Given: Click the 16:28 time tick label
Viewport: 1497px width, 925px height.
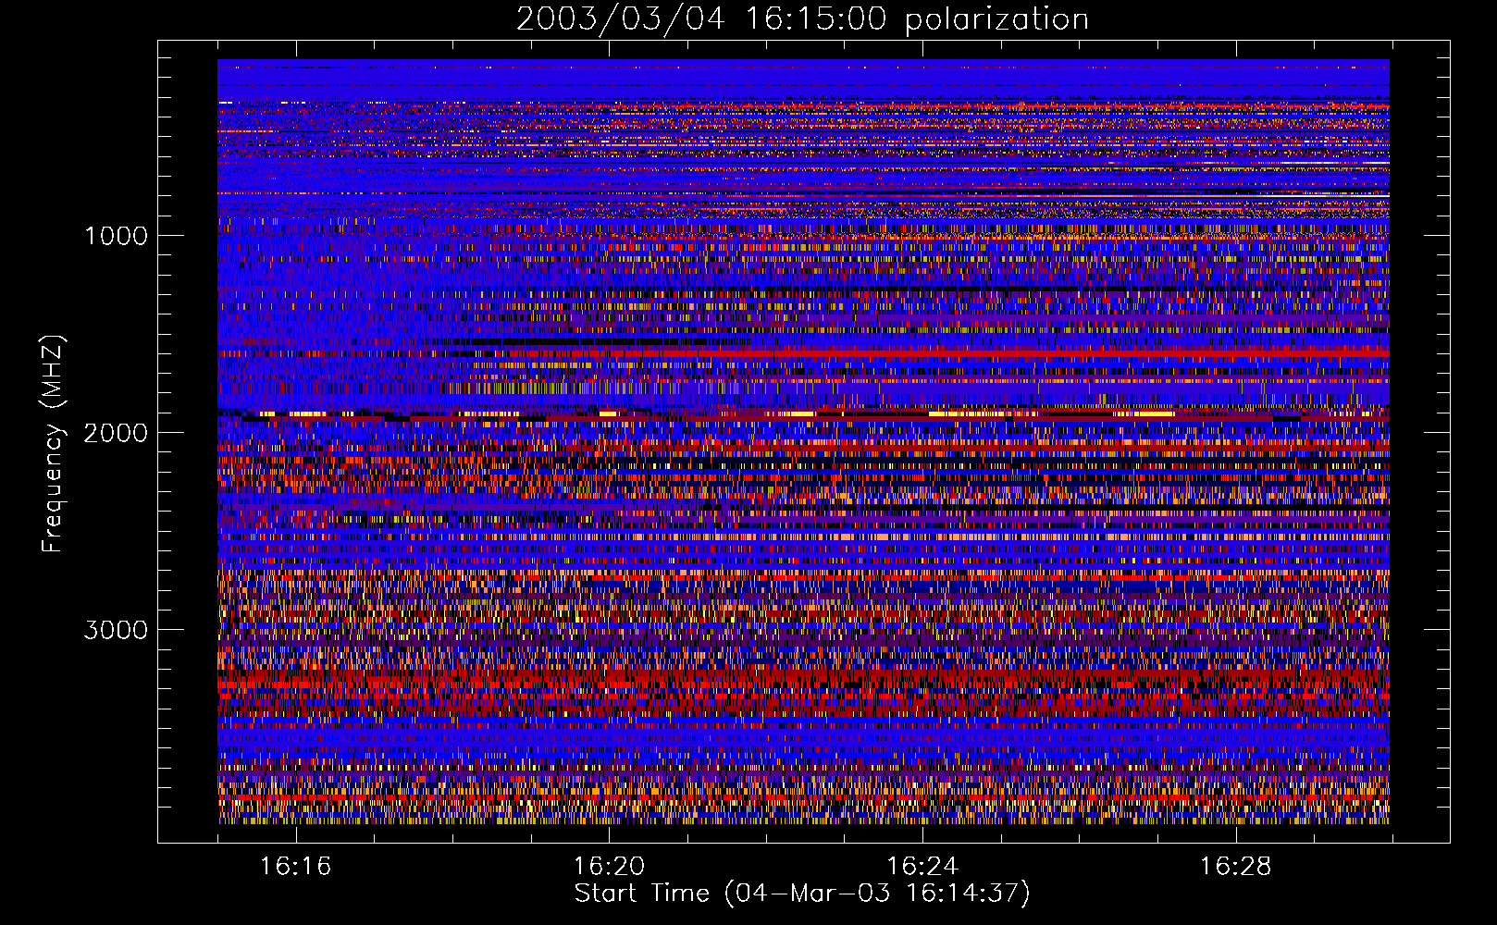Looking at the screenshot, I should (x=1236, y=867).
